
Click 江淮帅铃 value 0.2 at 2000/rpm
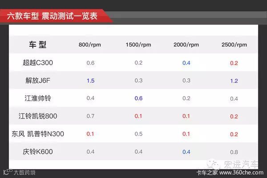(186, 98)
